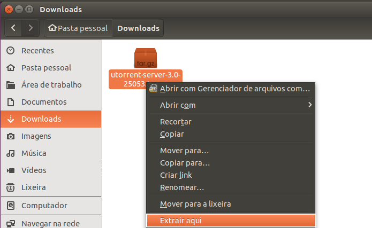Open Navegar na rede in sidebar
Image resolution: width=372 pixels, height=228 pixels.
[51, 223]
